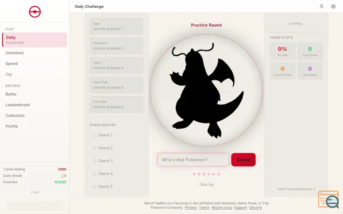343x214 pixels.
Task: Click the Generation hint card
Action: coord(116,46)
